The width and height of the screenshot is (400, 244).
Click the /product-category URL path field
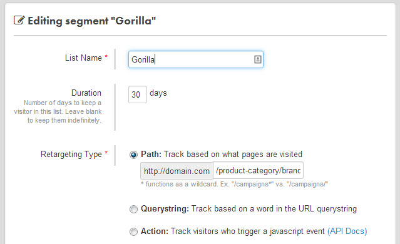pyautogui.click(x=258, y=170)
